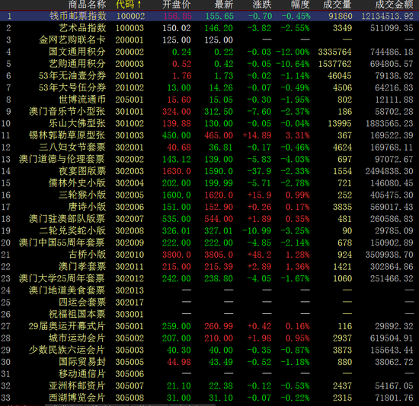Screen dimensions: 419x406
Task: Select the 国文通用积分 row
Action: click(209, 52)
